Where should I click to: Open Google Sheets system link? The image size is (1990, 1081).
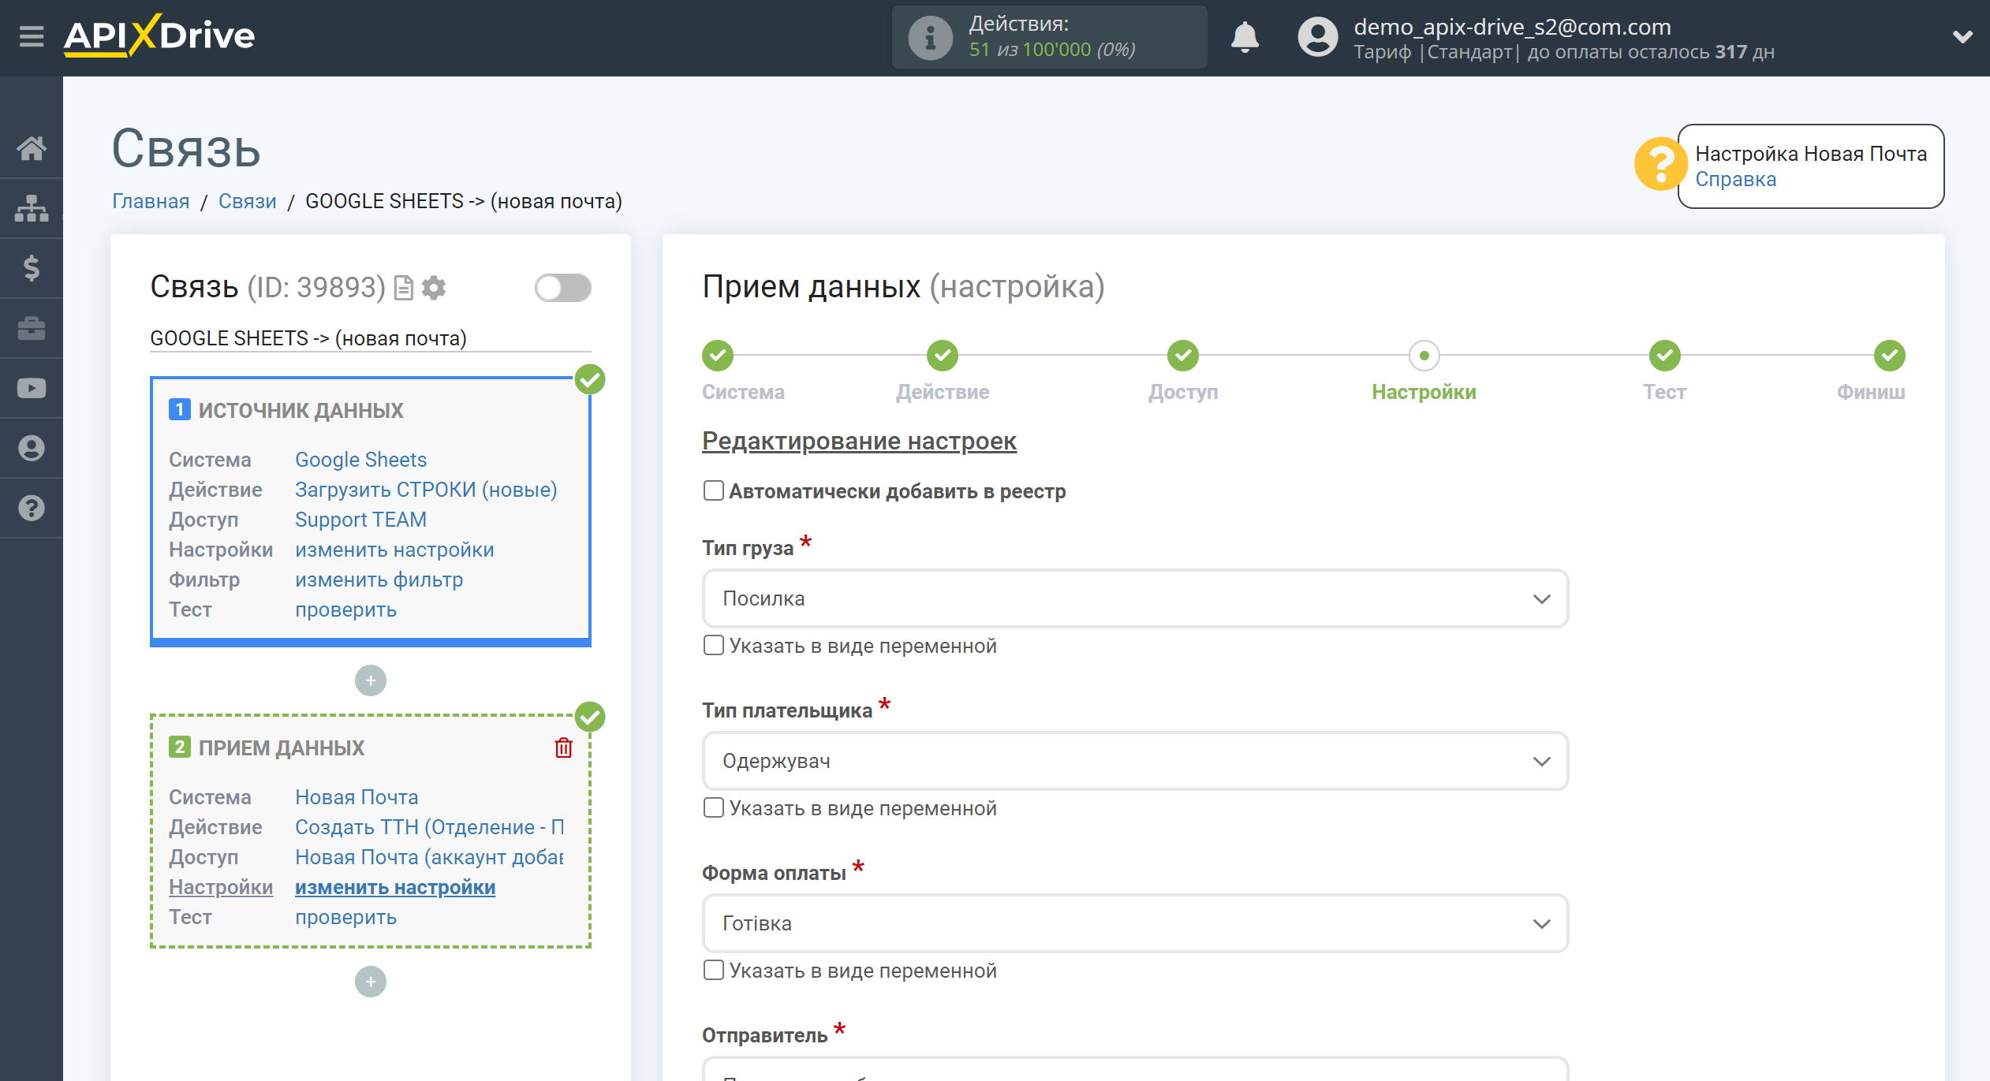[x=360, y=460]
